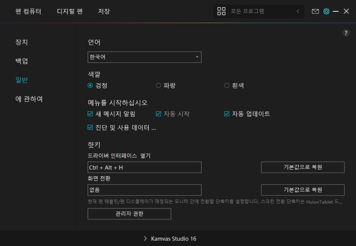Uncheck 진단 및 사용 데이터 option
Screen dimensions: 356x246
[x=90, y=128]
